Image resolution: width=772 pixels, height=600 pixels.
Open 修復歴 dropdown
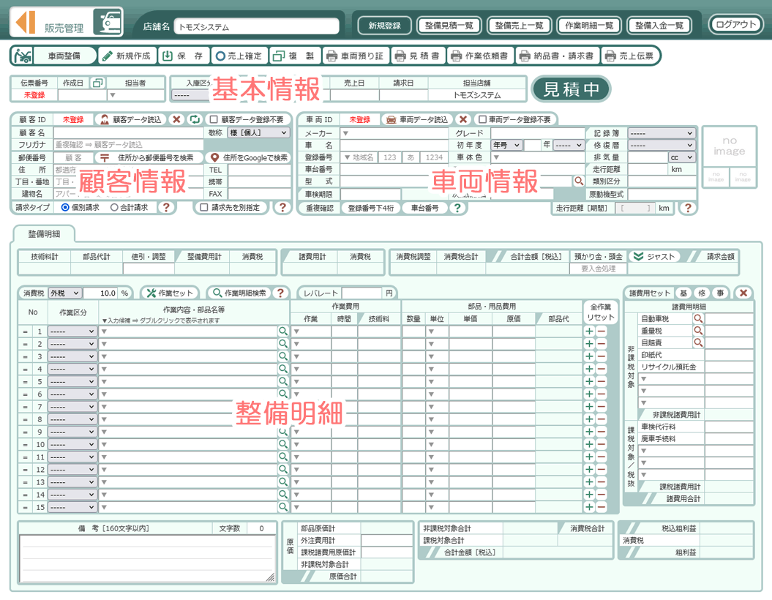coord(662,145)
